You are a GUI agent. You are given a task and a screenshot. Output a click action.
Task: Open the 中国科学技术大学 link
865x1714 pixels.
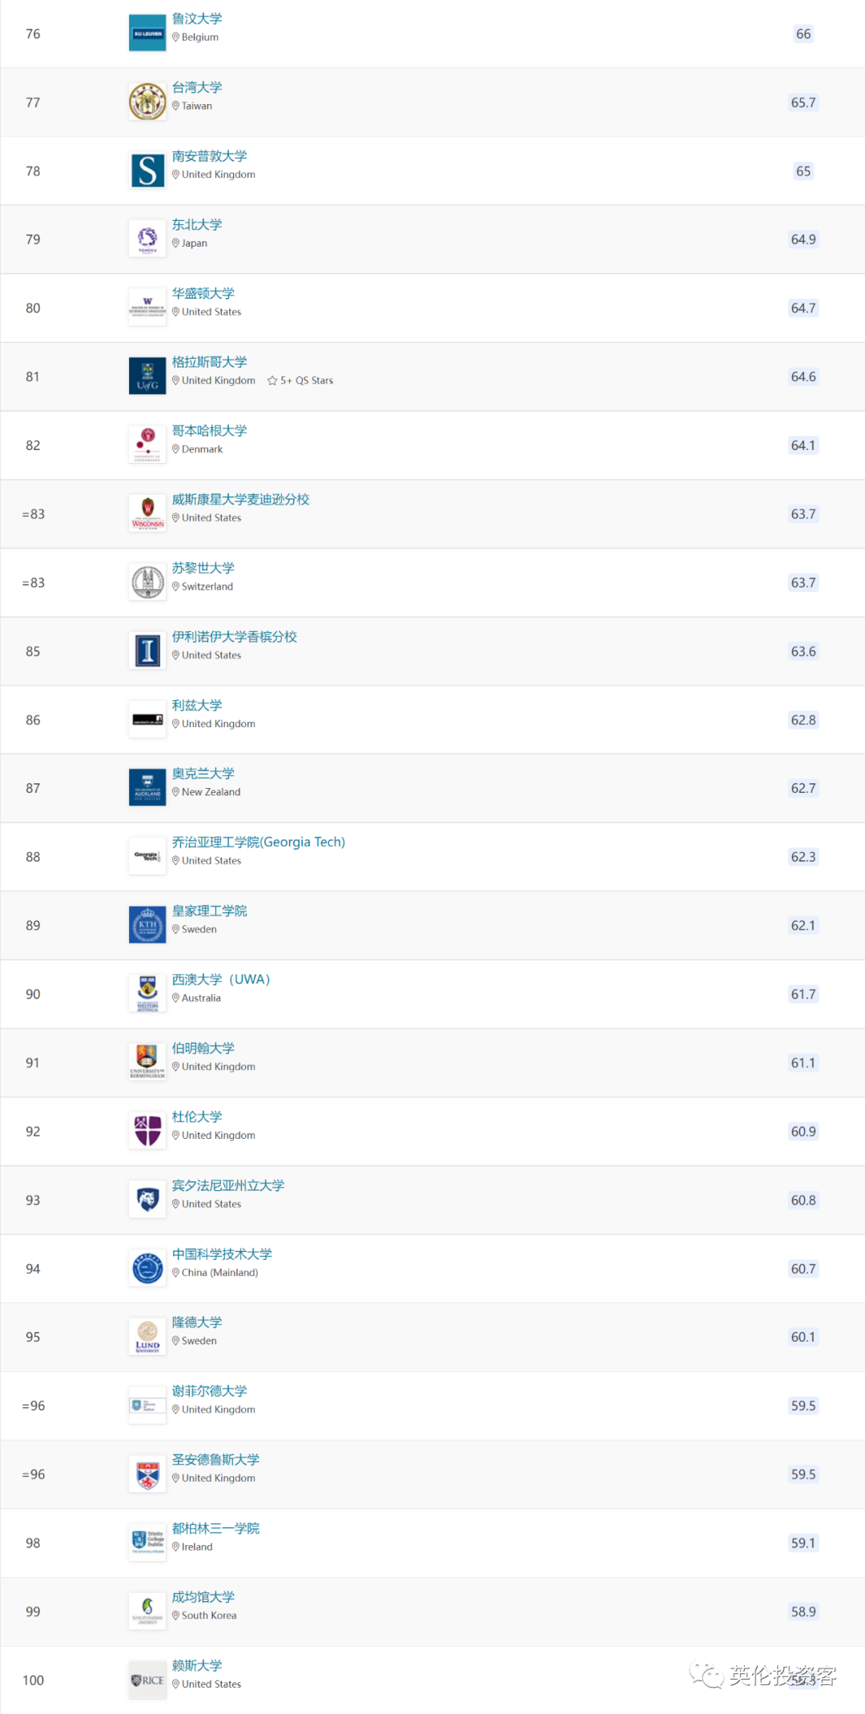tap(222, 1254)
